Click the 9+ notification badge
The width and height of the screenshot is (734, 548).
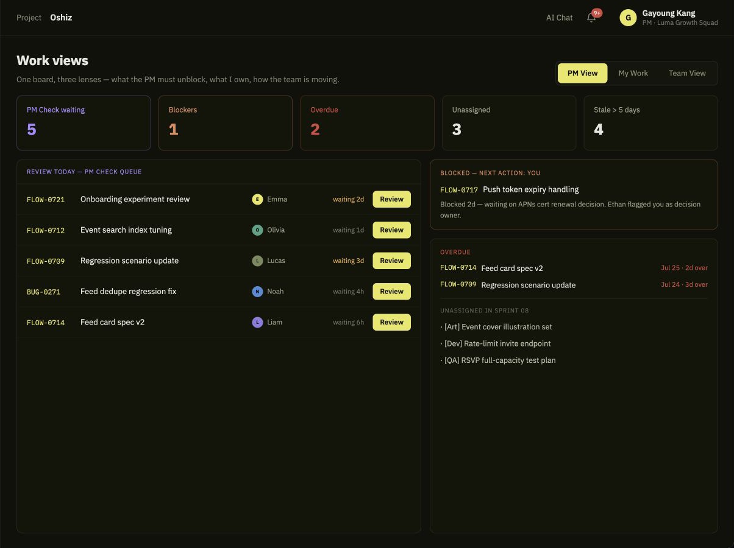(597, 13)
